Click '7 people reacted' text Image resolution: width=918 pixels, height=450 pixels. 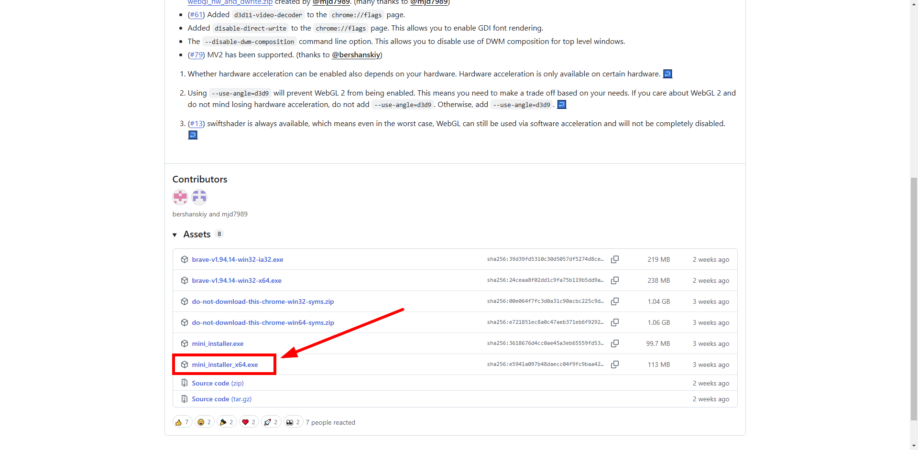tap(330, 422)
